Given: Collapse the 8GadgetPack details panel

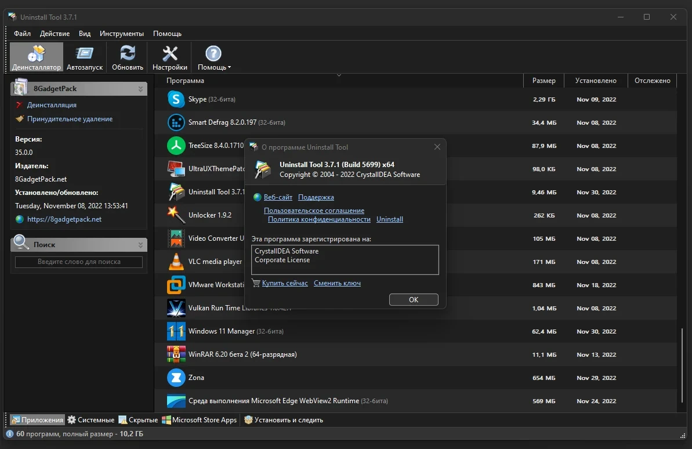Looking at the screenshot, I should (x=140, y=89).
